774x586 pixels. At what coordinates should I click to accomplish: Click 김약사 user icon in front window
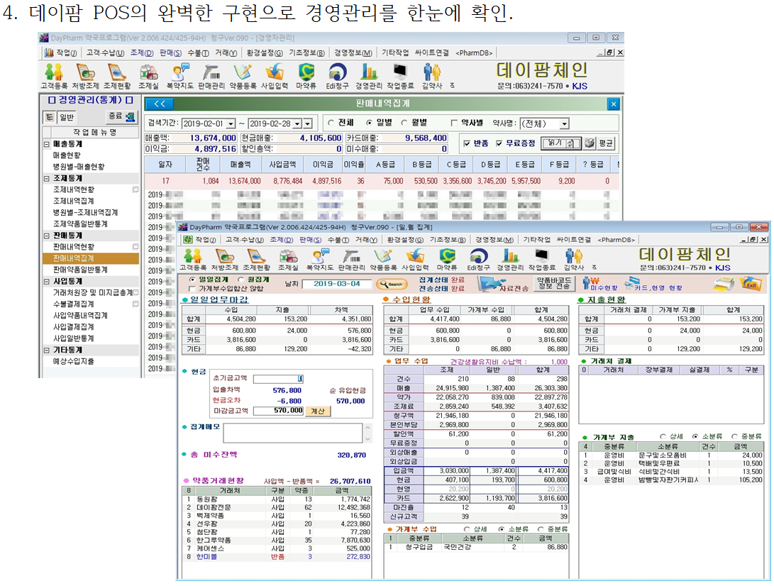tap(574, 260)
